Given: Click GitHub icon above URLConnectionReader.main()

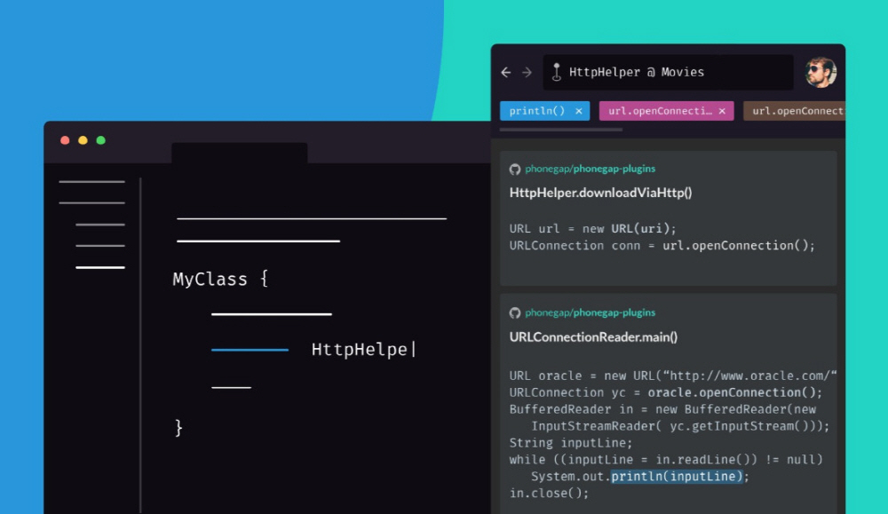Looking at the screenshot, I should click(x=515, y=312).
